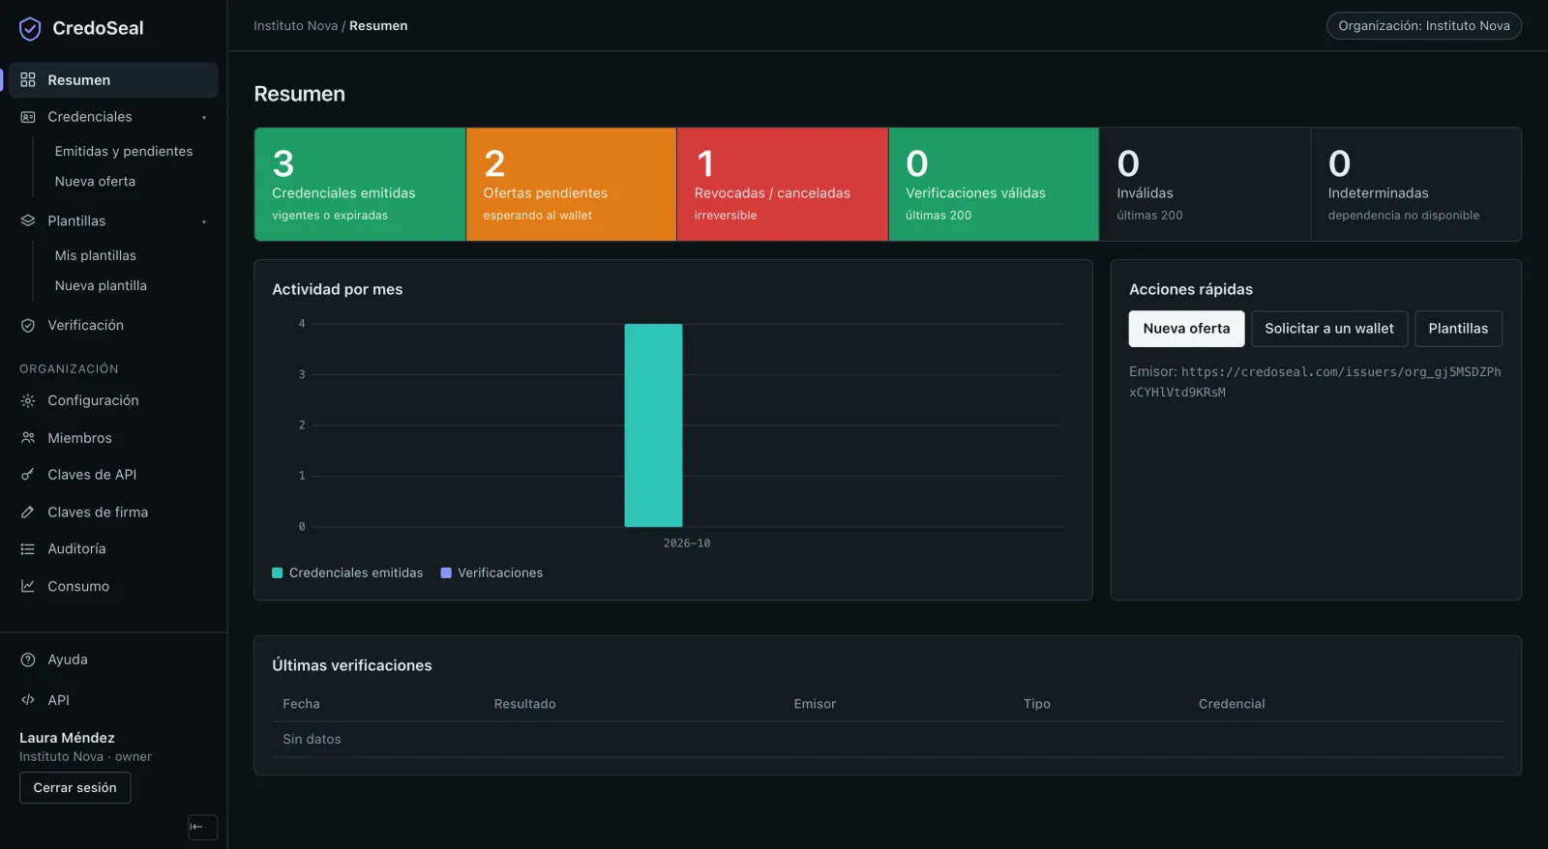
Task: Click the Consumo chart icon
Action: click(28, 586)
